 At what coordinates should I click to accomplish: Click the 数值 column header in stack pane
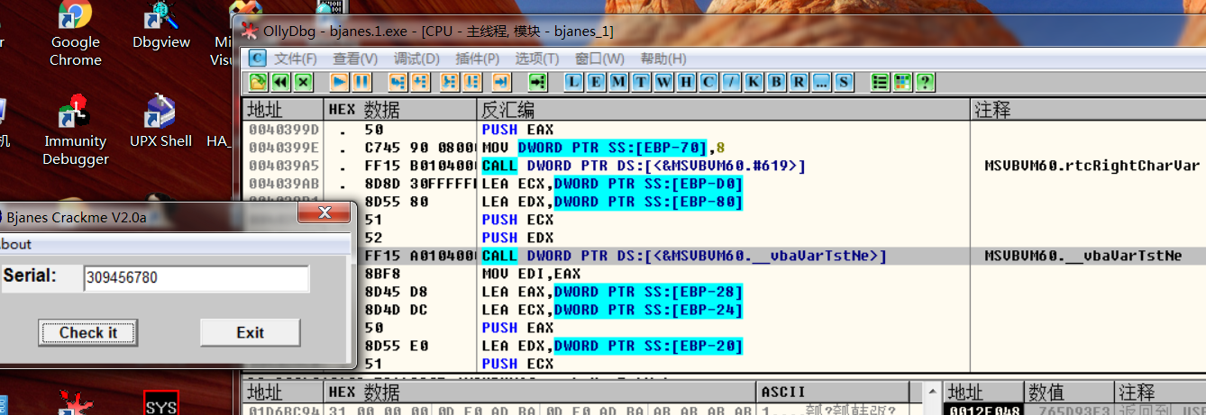(1069, 392)
